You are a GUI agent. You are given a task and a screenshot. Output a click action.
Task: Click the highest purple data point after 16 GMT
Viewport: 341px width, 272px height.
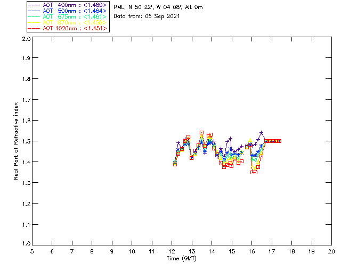point(262,133)
